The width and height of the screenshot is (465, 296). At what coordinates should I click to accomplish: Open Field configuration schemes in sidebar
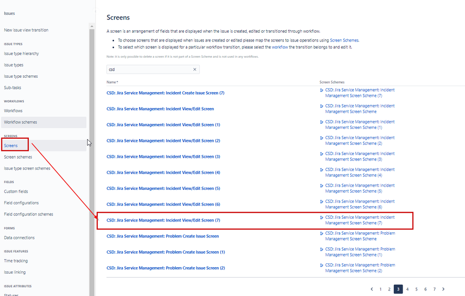[x=28, y=214]
